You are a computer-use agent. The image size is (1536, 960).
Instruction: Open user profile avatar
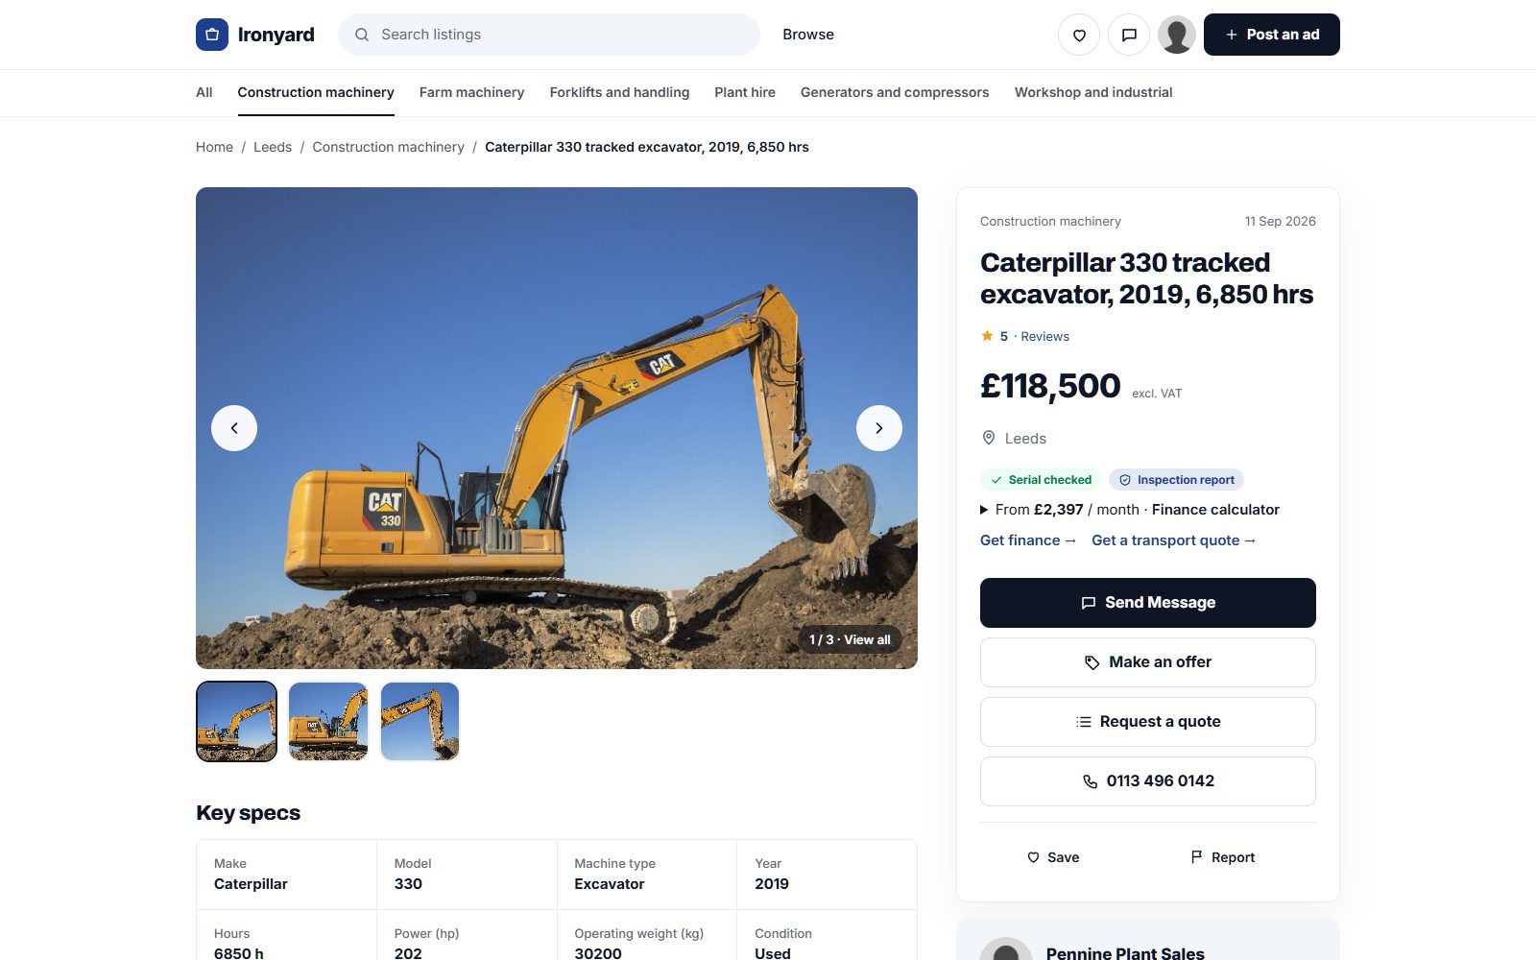coord(1177,35)
